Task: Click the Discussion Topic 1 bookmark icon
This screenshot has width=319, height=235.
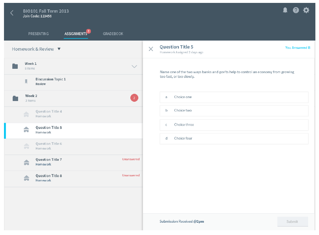Action: (x=26, y=81)
